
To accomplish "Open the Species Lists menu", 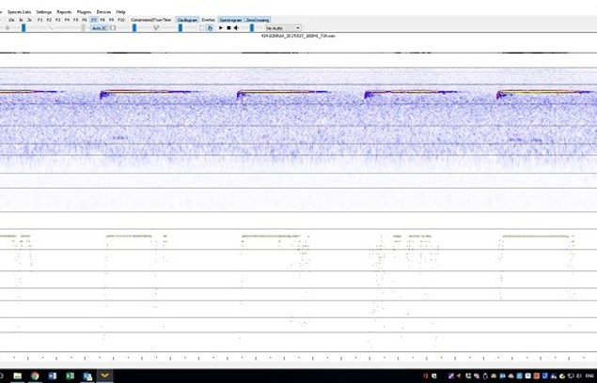I will (x=20, y=11).
